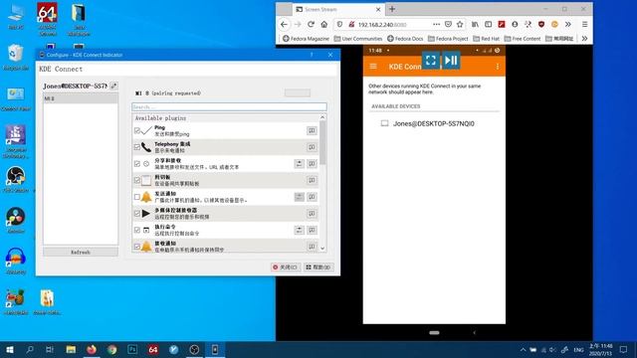Open multimedia control plugin about icon
This screenshot has width=637, height=358.
(x=312, y=214)
